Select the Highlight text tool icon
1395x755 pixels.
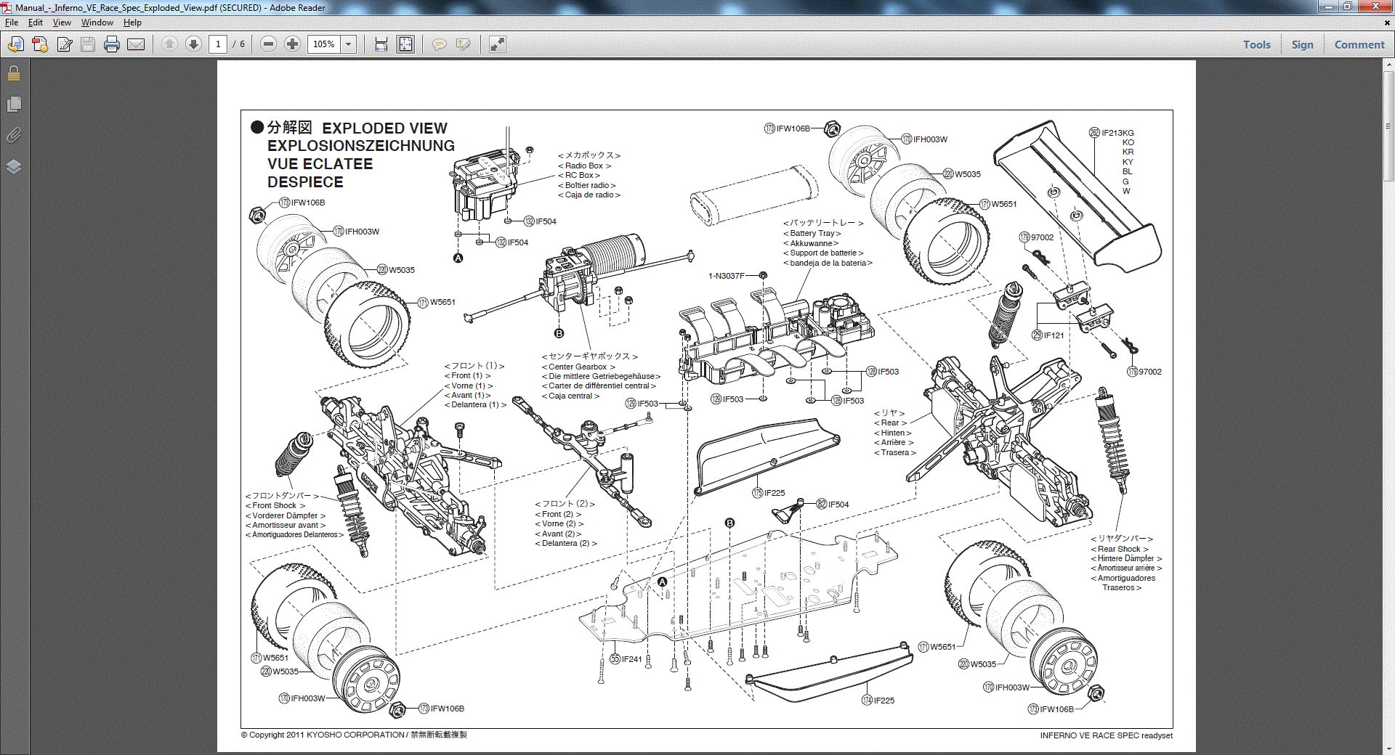coord(463,44)
